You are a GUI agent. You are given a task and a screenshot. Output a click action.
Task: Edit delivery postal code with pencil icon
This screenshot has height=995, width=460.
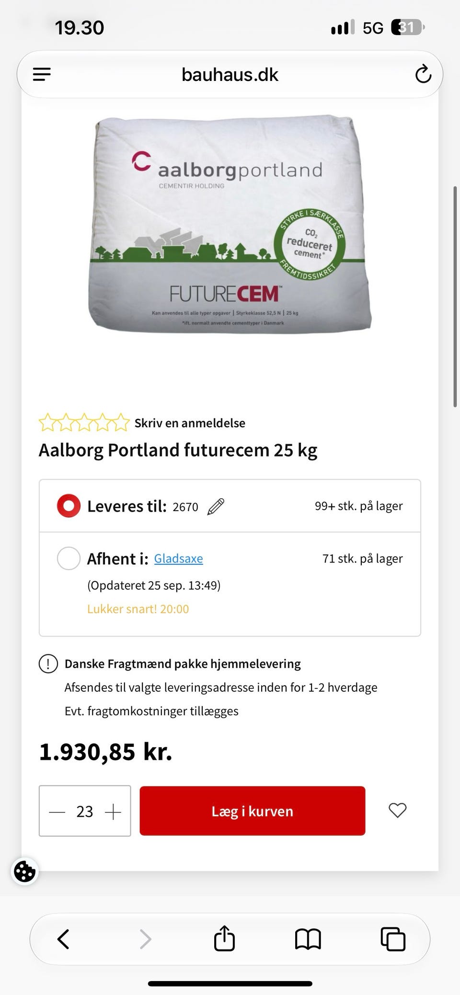click(x=216, y=506)
